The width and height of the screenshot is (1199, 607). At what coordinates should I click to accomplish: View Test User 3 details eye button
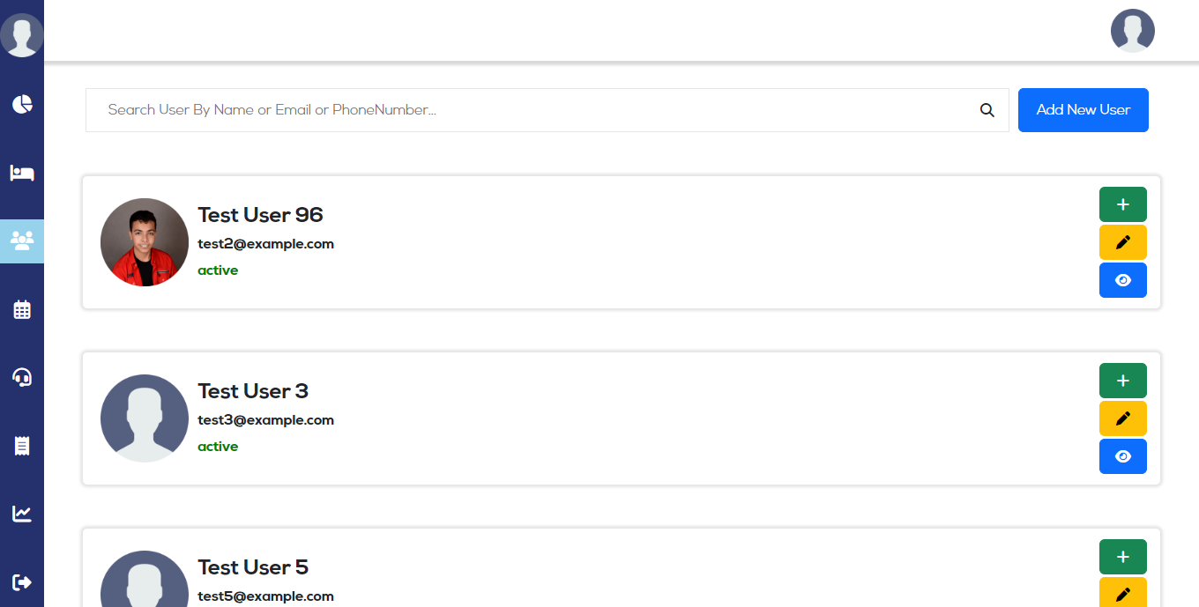1122,456
